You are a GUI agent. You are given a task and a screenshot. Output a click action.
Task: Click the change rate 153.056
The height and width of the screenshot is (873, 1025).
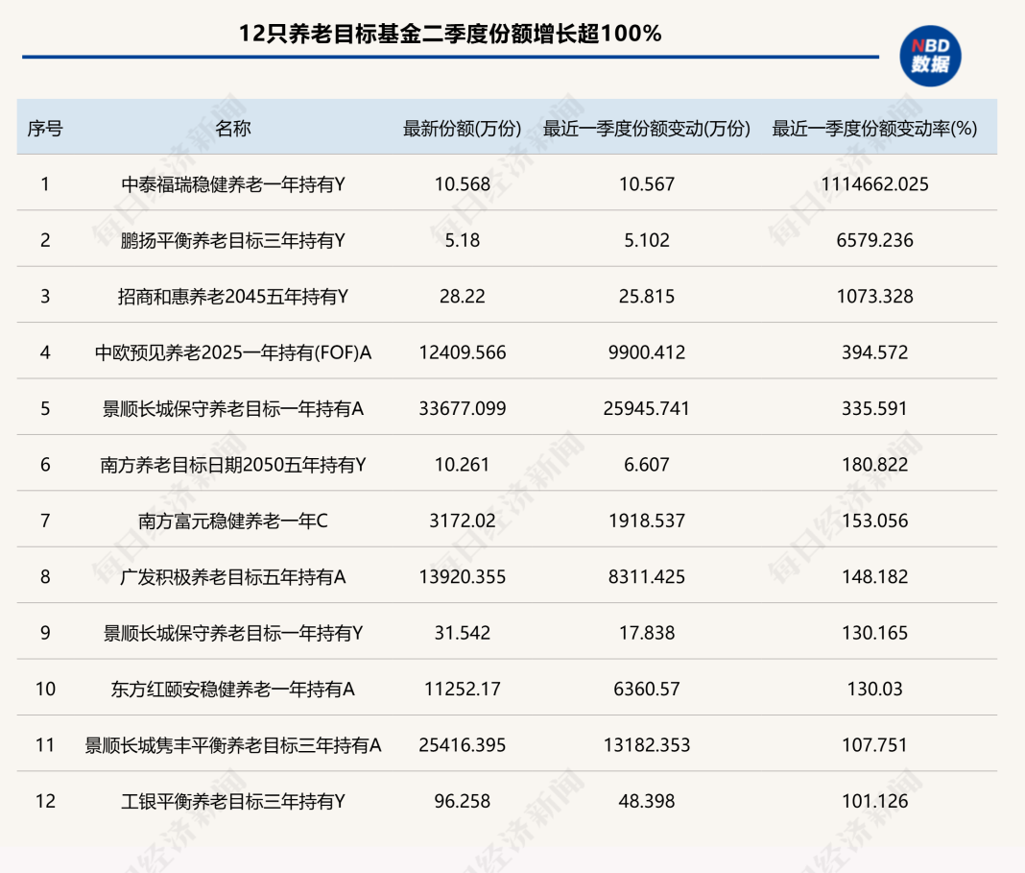[874, 521]
